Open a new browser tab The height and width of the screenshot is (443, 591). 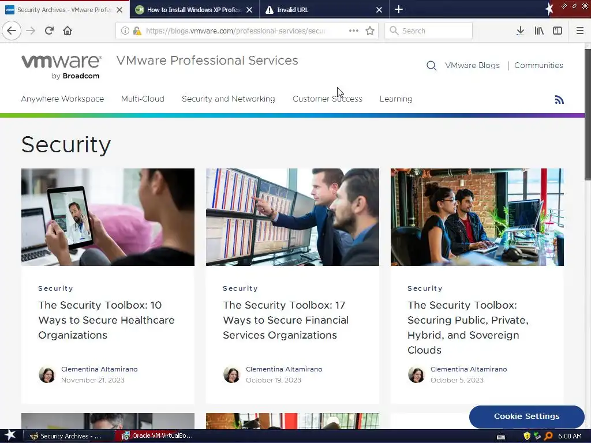pyautogui.click(x=398, y=9)
